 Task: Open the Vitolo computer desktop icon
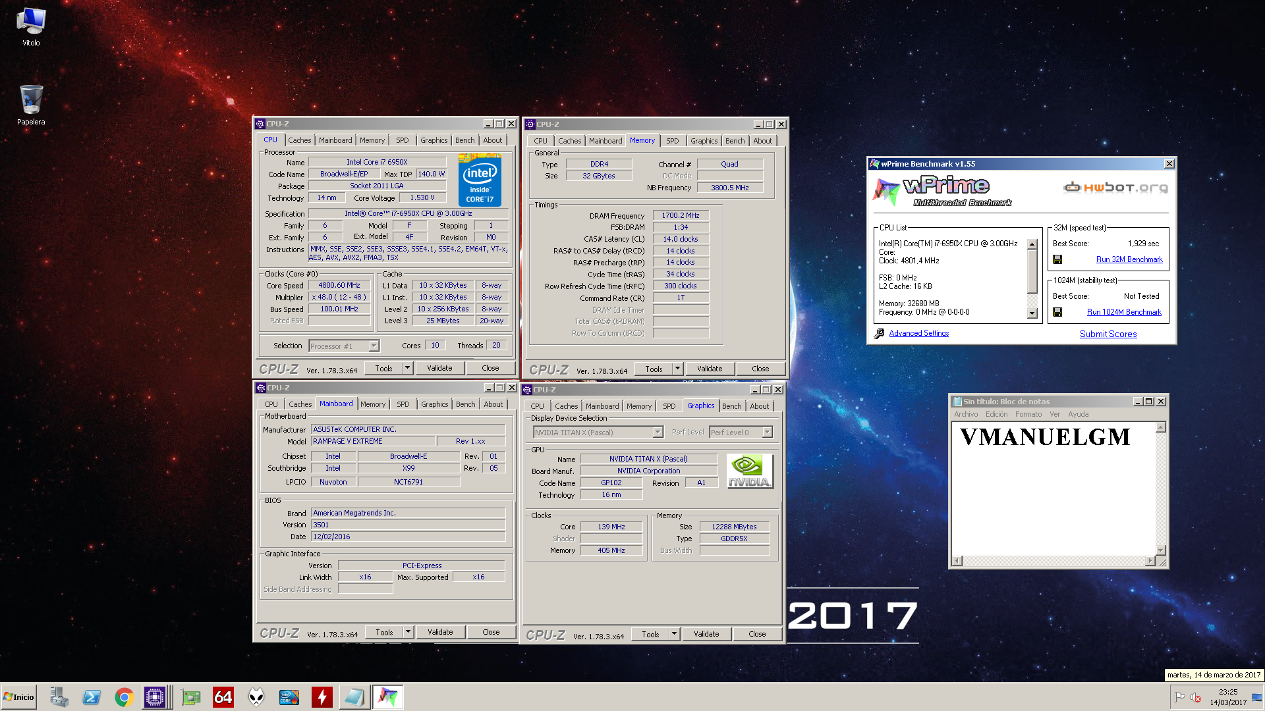pos(31,27)
